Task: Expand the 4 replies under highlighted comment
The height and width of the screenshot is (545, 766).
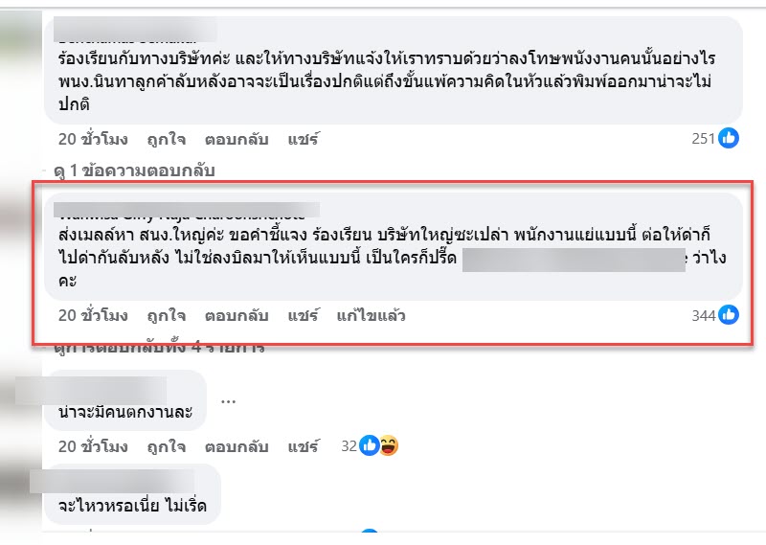Action: [x=159, y=348]
